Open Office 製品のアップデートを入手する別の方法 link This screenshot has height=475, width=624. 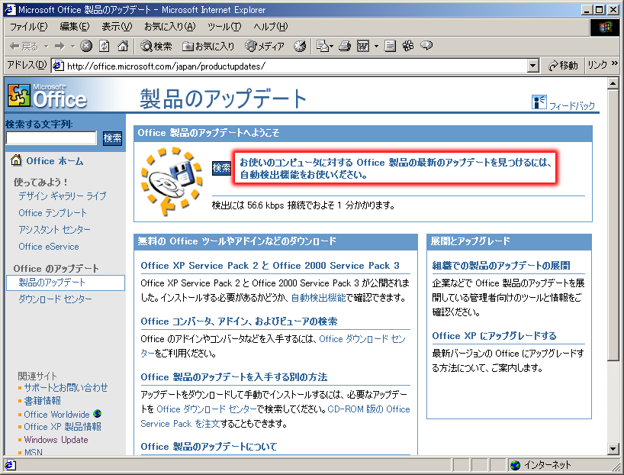coord(234,377)
